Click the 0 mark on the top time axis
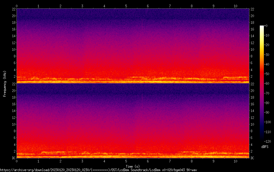The width and height of the screenshot is (274, 172). pyautogui.click(x=17, y=6)
